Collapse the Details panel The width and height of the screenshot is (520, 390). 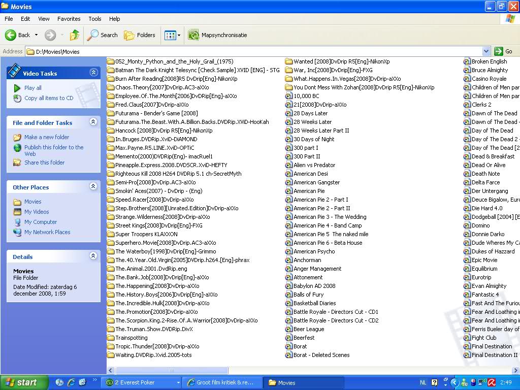click(x=93, y=256)
